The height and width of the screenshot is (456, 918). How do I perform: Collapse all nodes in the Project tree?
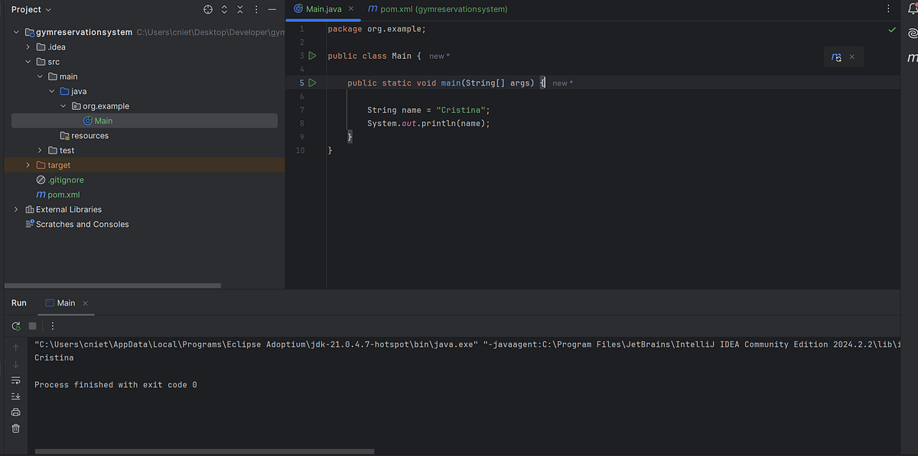[x=239, y=9]
